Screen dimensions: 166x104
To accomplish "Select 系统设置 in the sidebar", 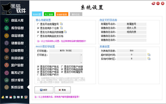I will click(14, 87).
